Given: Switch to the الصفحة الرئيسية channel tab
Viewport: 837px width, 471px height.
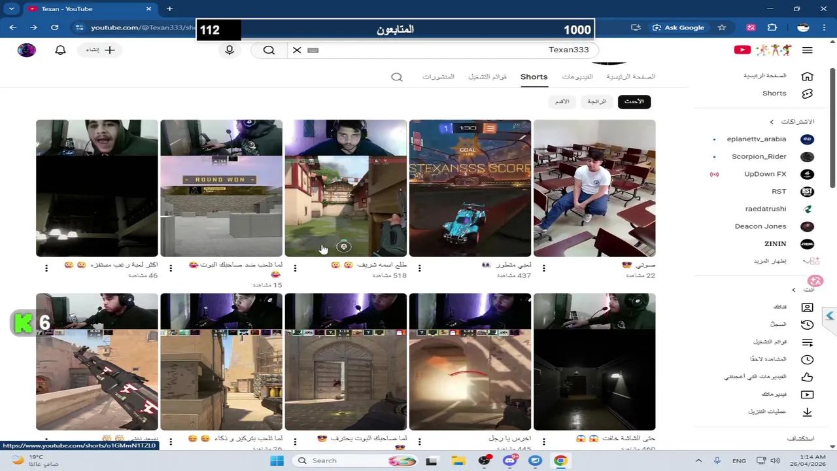Looking at the screenshot, I should pyautogui.click(x=630, y=77).
